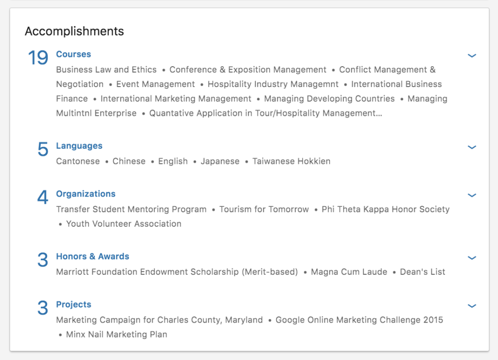Image resolution: width=498 pixels, height=360 pixels.
Task: Click Phi Theta Kappa Honor Society entry
Action: 385,209
